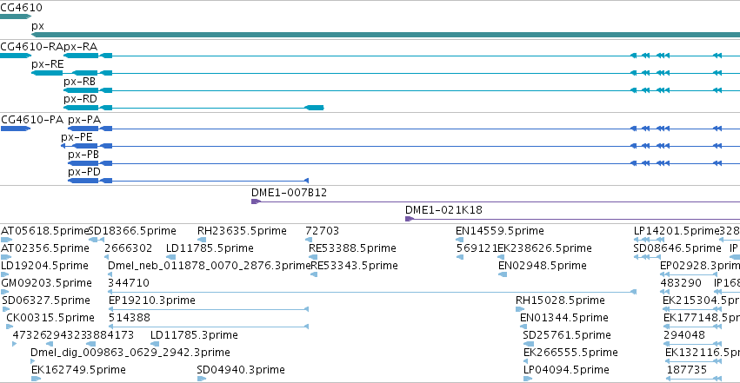Viewport: 740px width, 383px height.
Task: Select the LD11785.5prime EST label
Action: point(210,248)
